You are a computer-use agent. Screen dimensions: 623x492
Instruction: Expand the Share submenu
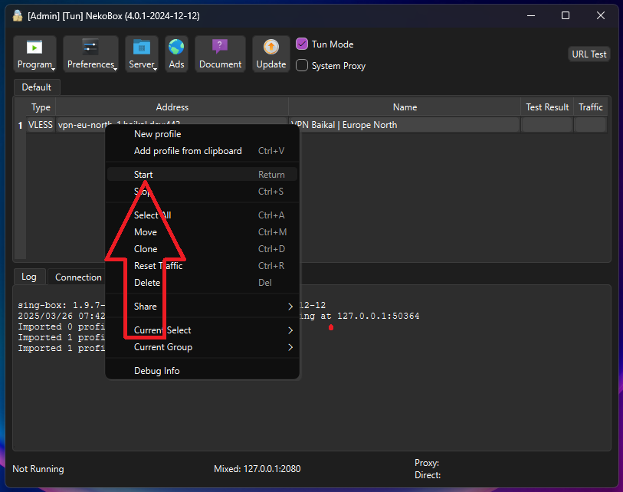pos(202,307)
